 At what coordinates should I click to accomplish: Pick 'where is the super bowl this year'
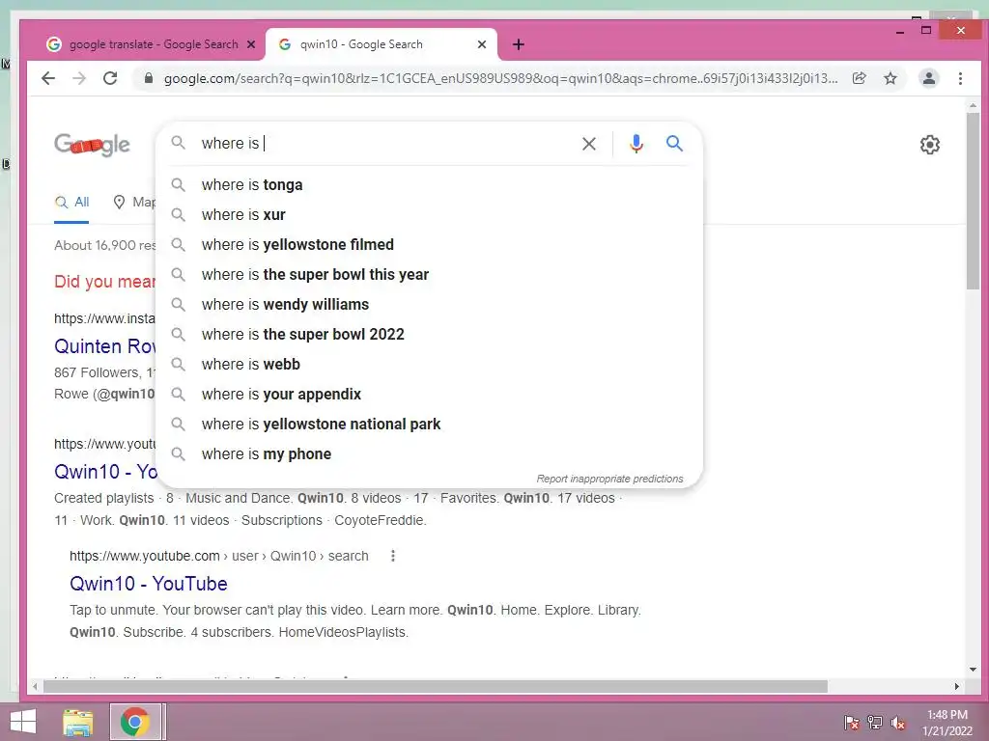click(429, 275)
